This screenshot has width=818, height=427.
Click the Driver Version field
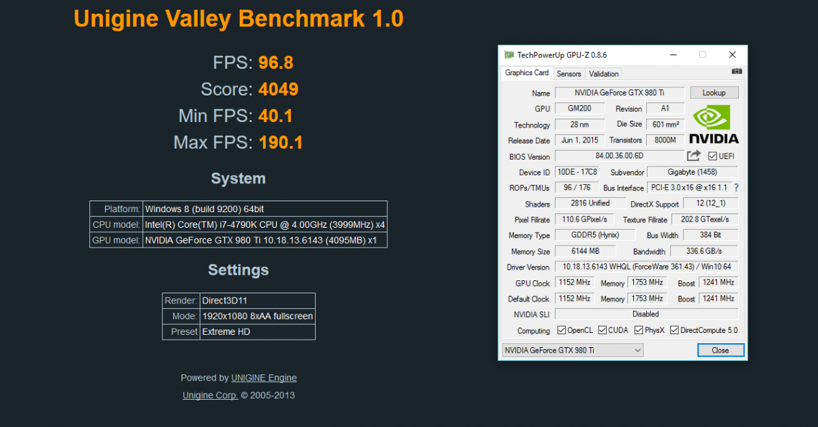click(646, 267)
